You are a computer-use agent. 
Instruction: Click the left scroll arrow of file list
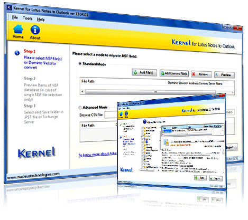point(82,91)
